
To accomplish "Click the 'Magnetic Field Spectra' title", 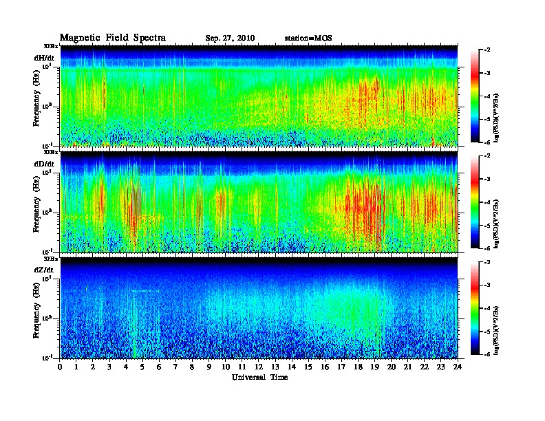I will click(x=113, y=38).
